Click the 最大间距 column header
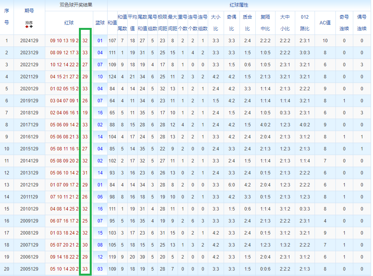 pyautogui.click(x=173, y=23)
